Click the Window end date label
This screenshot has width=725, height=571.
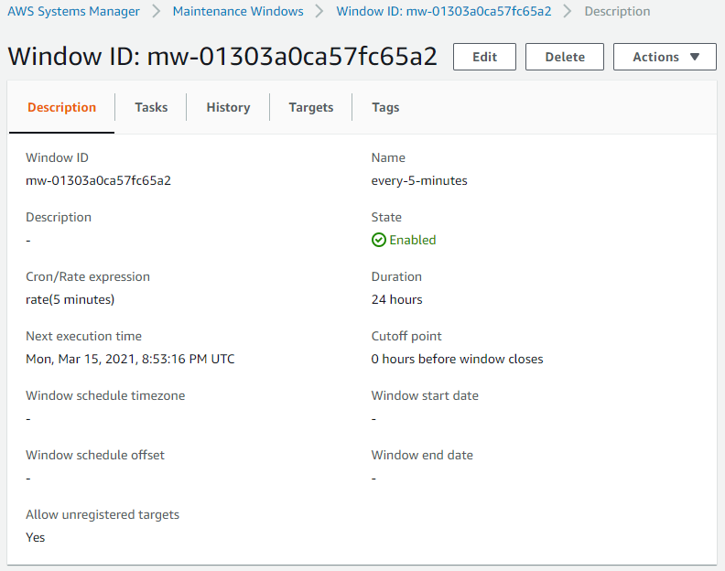422,455
